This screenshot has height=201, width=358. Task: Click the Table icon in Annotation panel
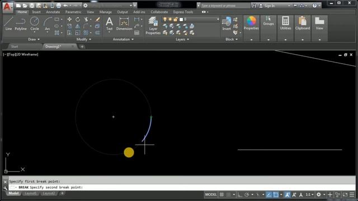coord(136,33)
